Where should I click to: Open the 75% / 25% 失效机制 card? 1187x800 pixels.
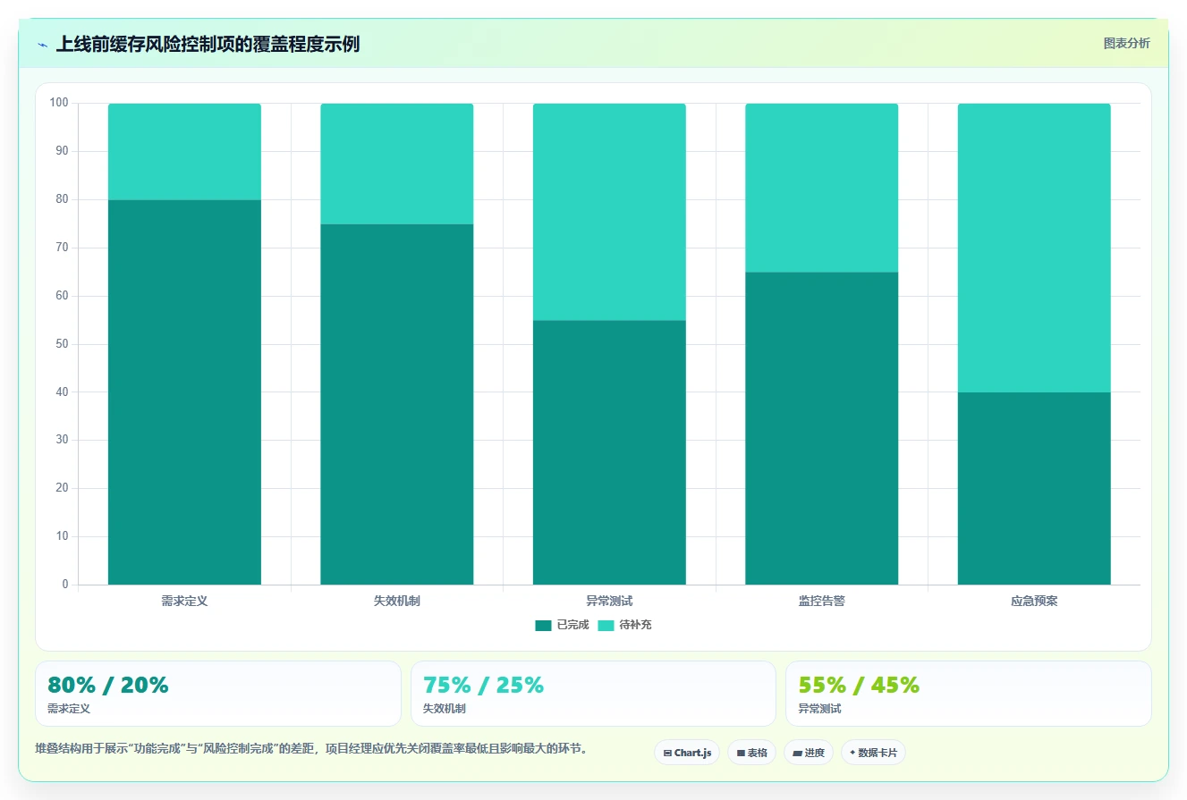pyautogui.click(x=593, y=694)
